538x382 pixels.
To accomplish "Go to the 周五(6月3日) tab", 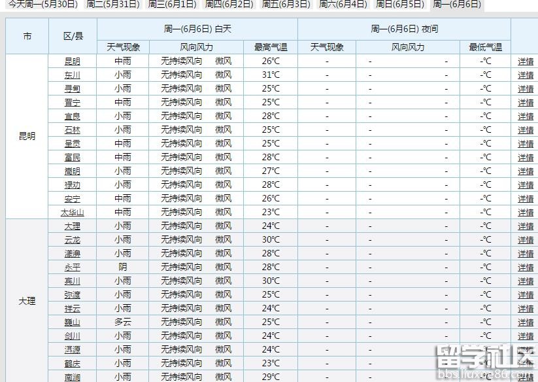I will click(286, 4).
